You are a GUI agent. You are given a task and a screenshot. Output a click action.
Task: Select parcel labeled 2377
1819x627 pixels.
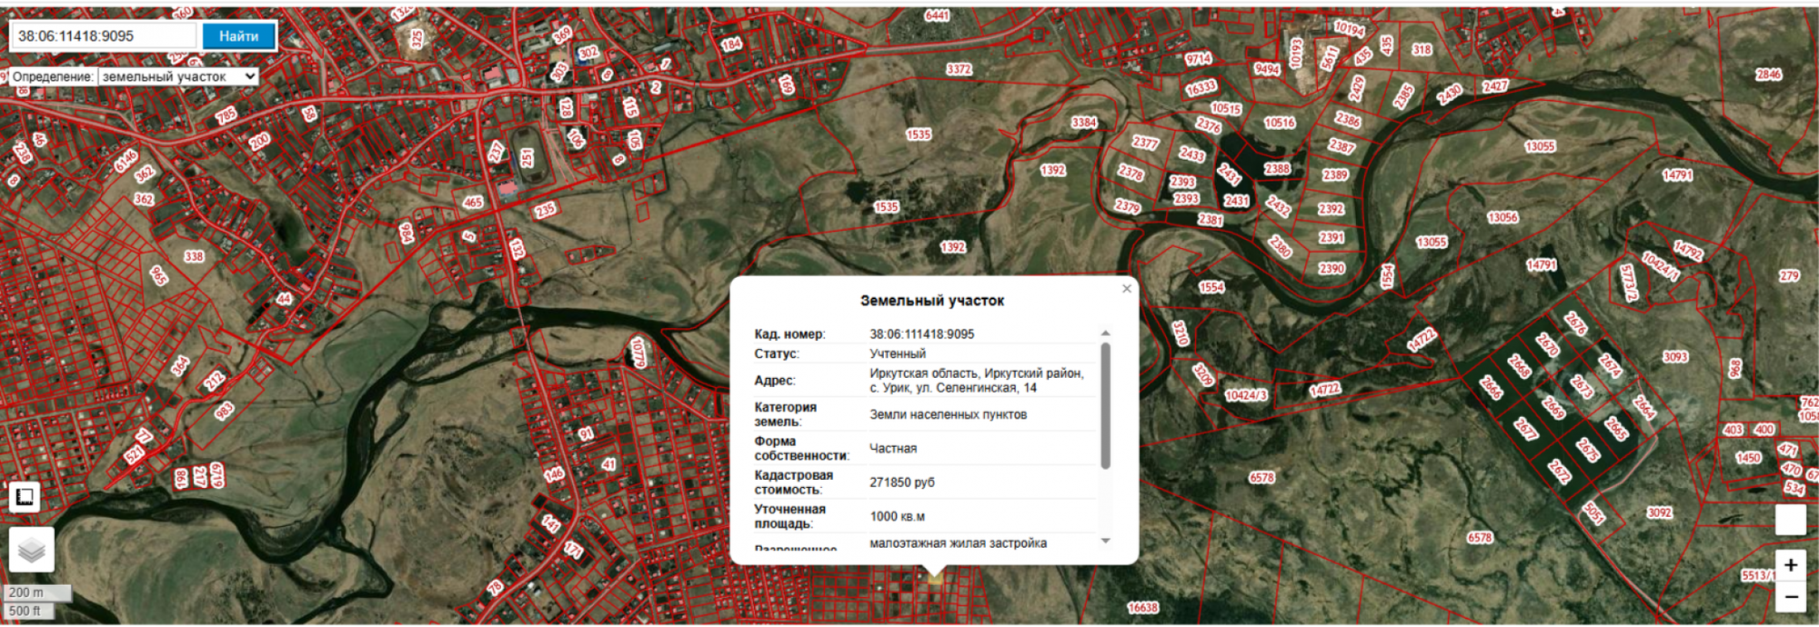1145,143
